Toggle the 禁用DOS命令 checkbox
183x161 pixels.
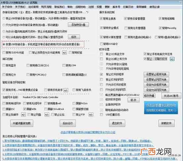101,44
